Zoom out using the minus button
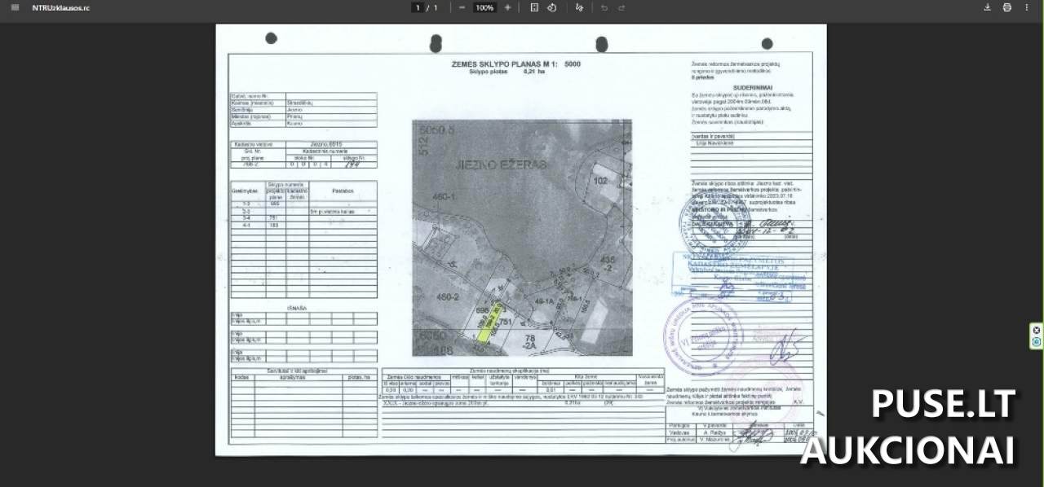The height and width of the screenshot is (487, 1044). click(x=462, y=7)
